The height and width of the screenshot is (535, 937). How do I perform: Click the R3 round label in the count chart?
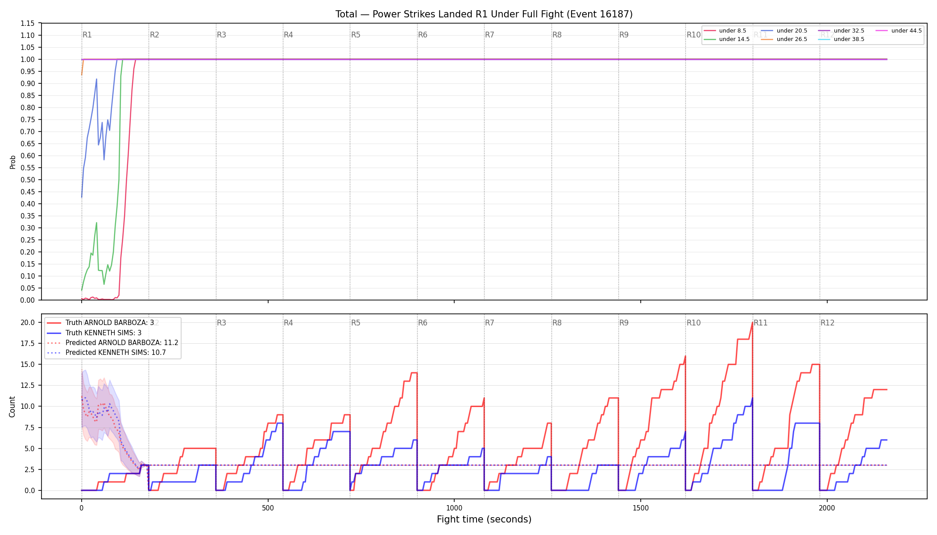[222, 323]
